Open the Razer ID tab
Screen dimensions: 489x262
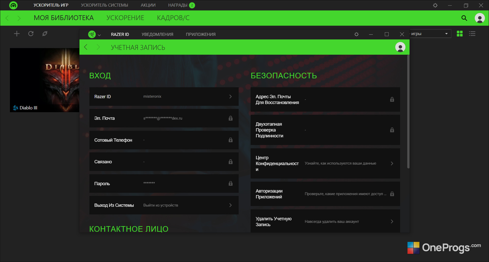coord(120,34)
